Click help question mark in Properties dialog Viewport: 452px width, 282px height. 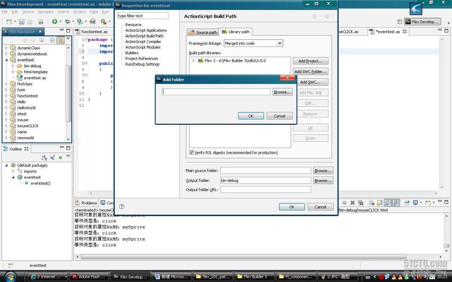coord(121,206)
